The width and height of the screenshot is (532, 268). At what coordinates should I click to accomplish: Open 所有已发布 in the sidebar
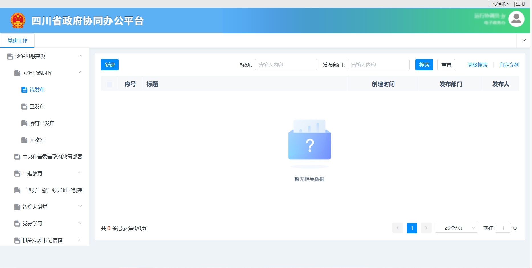coord(42,123)
